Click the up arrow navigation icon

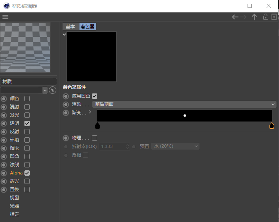tap(254, 17)
